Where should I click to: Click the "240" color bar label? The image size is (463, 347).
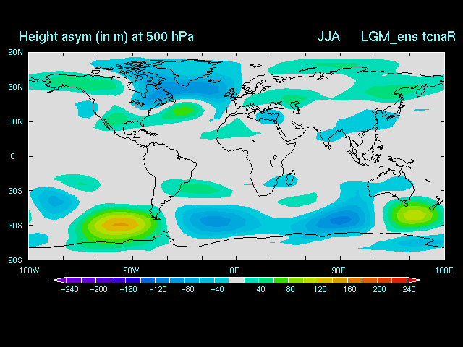point(408,290)
